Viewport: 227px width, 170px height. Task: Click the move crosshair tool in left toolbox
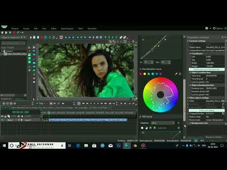[29, 70]
